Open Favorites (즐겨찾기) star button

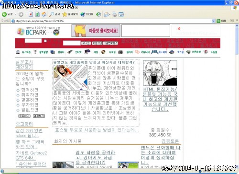70,14
